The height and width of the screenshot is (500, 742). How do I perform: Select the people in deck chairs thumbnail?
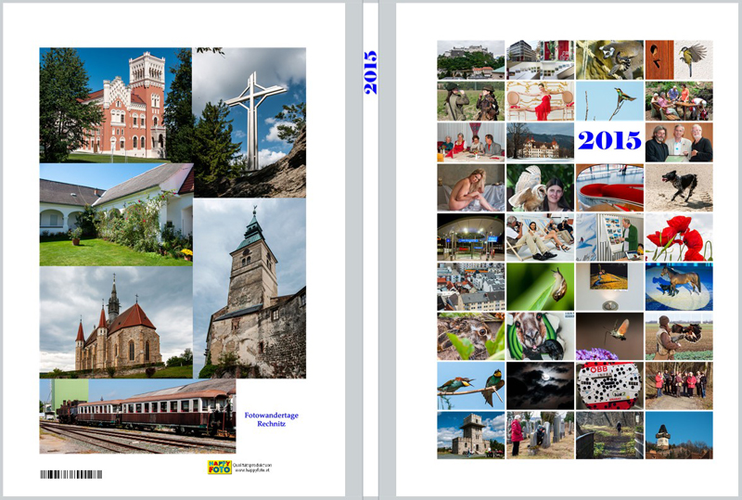tap(540, 237)
